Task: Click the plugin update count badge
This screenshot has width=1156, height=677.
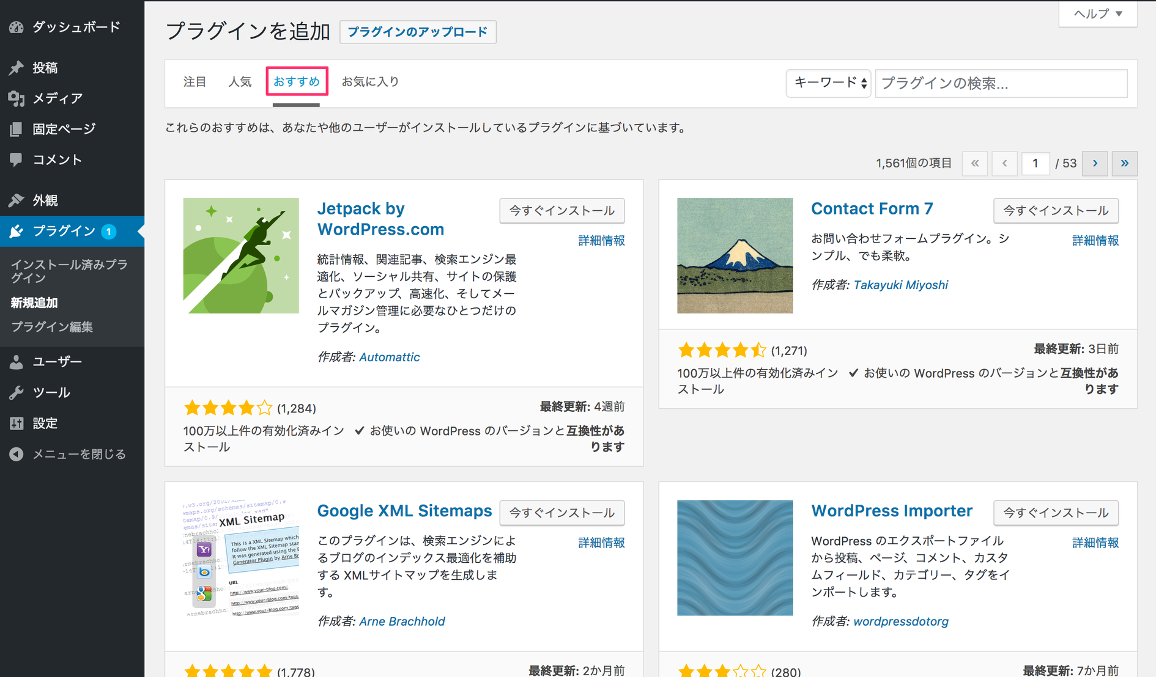Action: tap(109, 232)
